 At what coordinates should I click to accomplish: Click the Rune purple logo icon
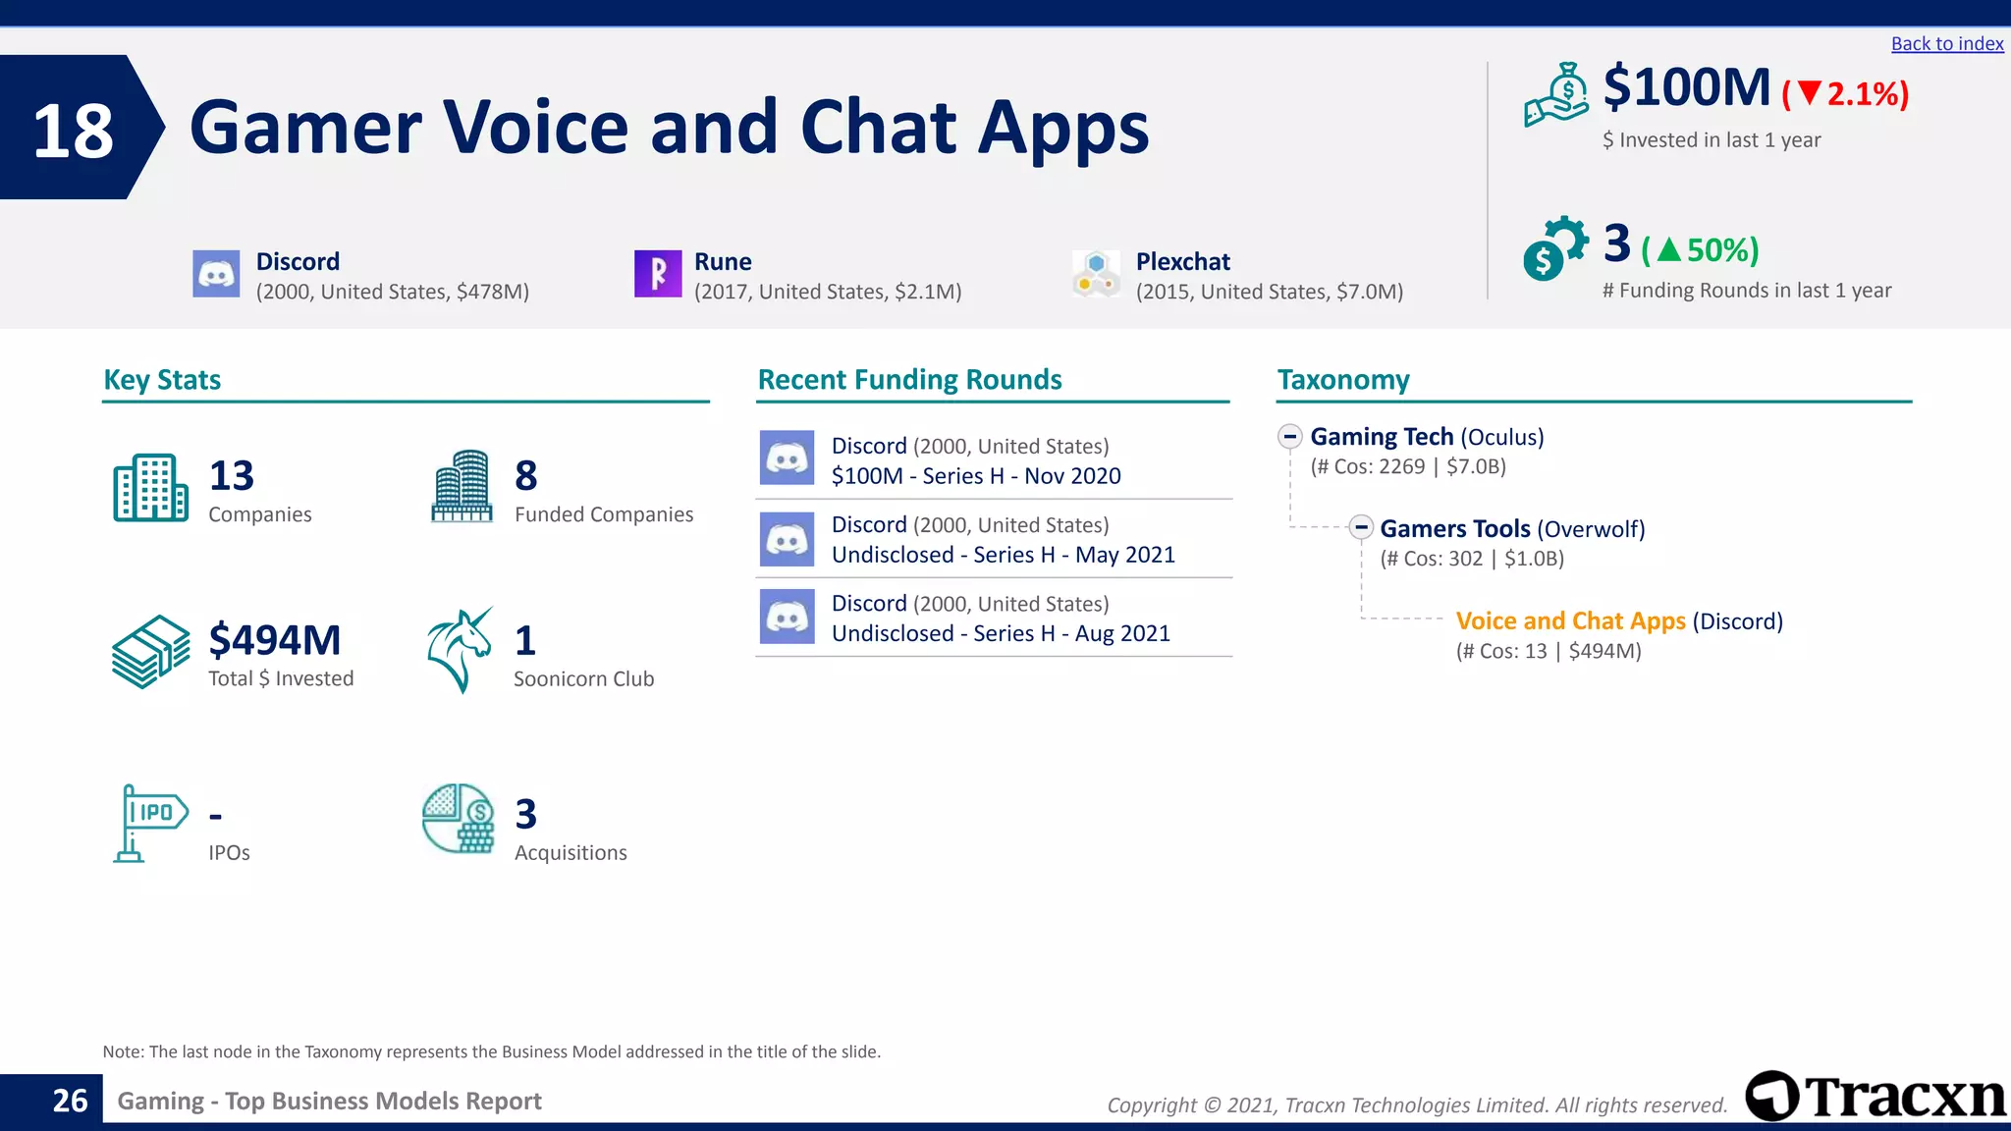(658, 274)
